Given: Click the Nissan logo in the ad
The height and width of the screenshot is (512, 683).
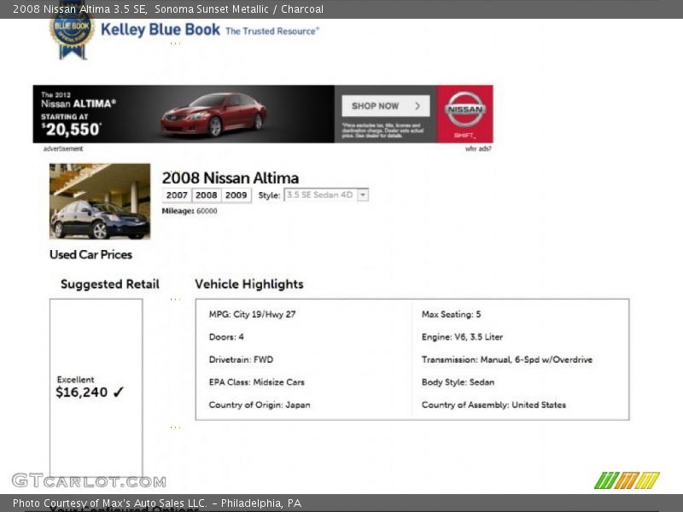Looking at the screenshot, I should click(x=465, y=109).
